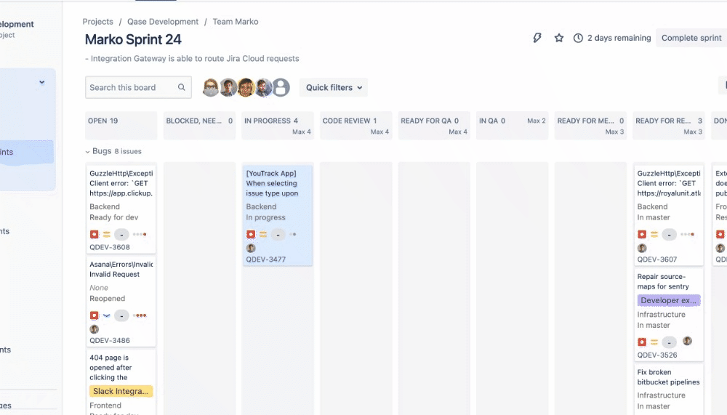The width and height of the screenshot is (727, 415).
Task: Click story points badge on QDEV-3608
Action: pos(121,235)
